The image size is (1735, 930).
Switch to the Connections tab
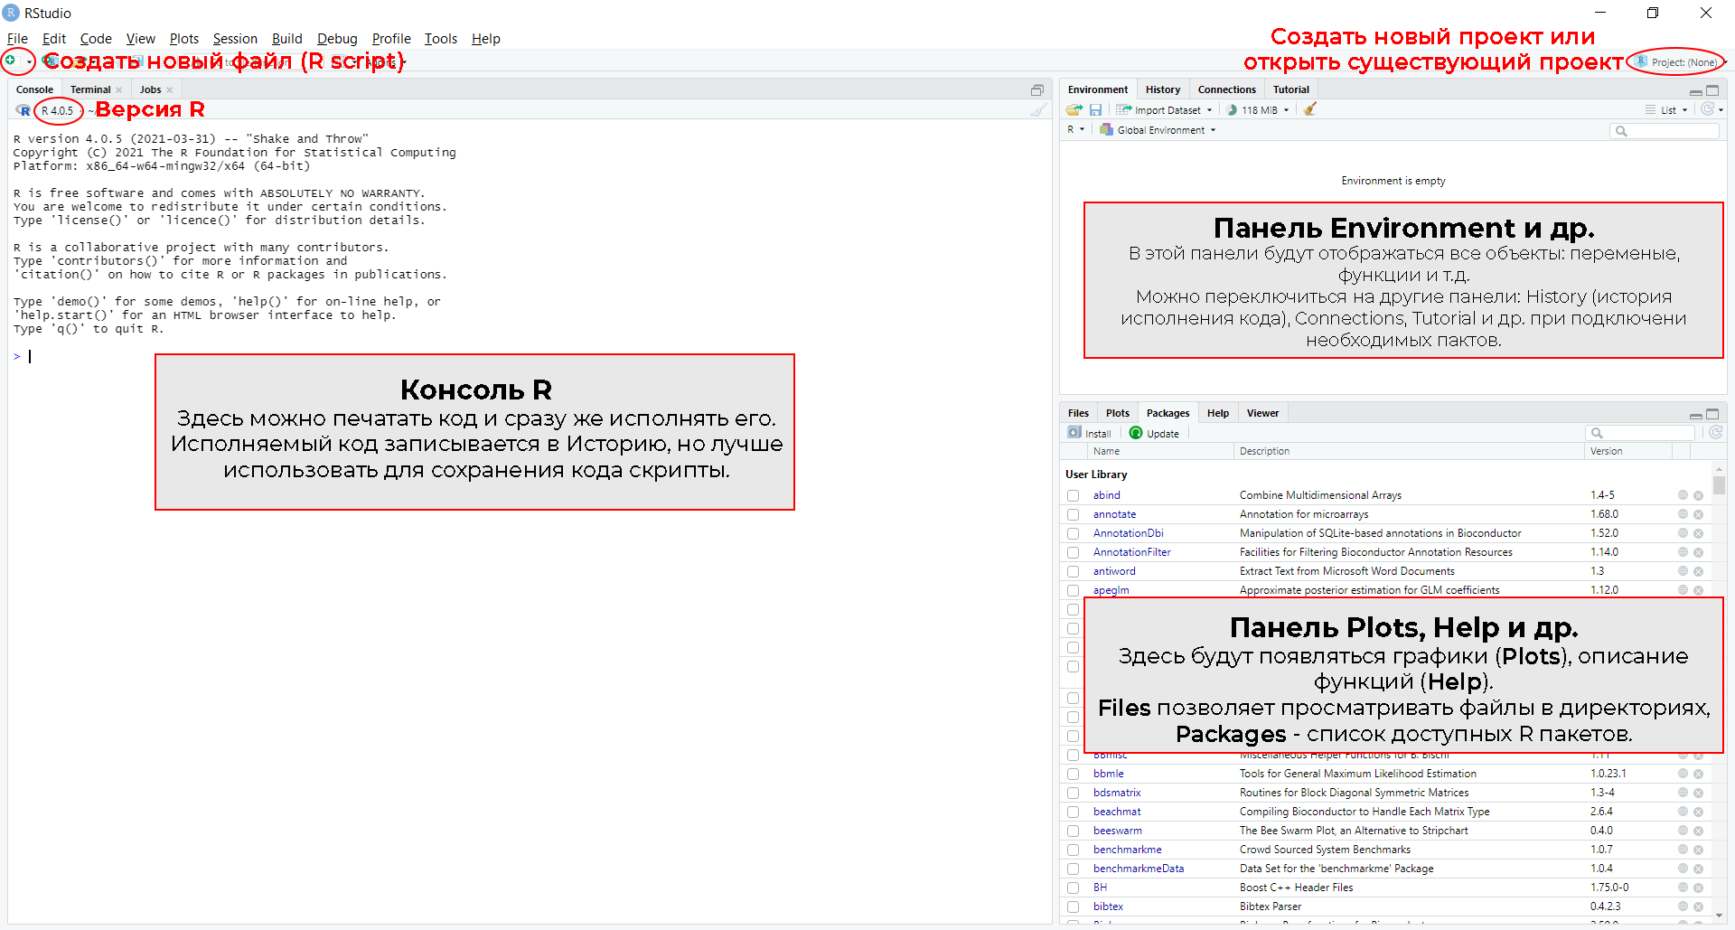[x=1226, y=89]
